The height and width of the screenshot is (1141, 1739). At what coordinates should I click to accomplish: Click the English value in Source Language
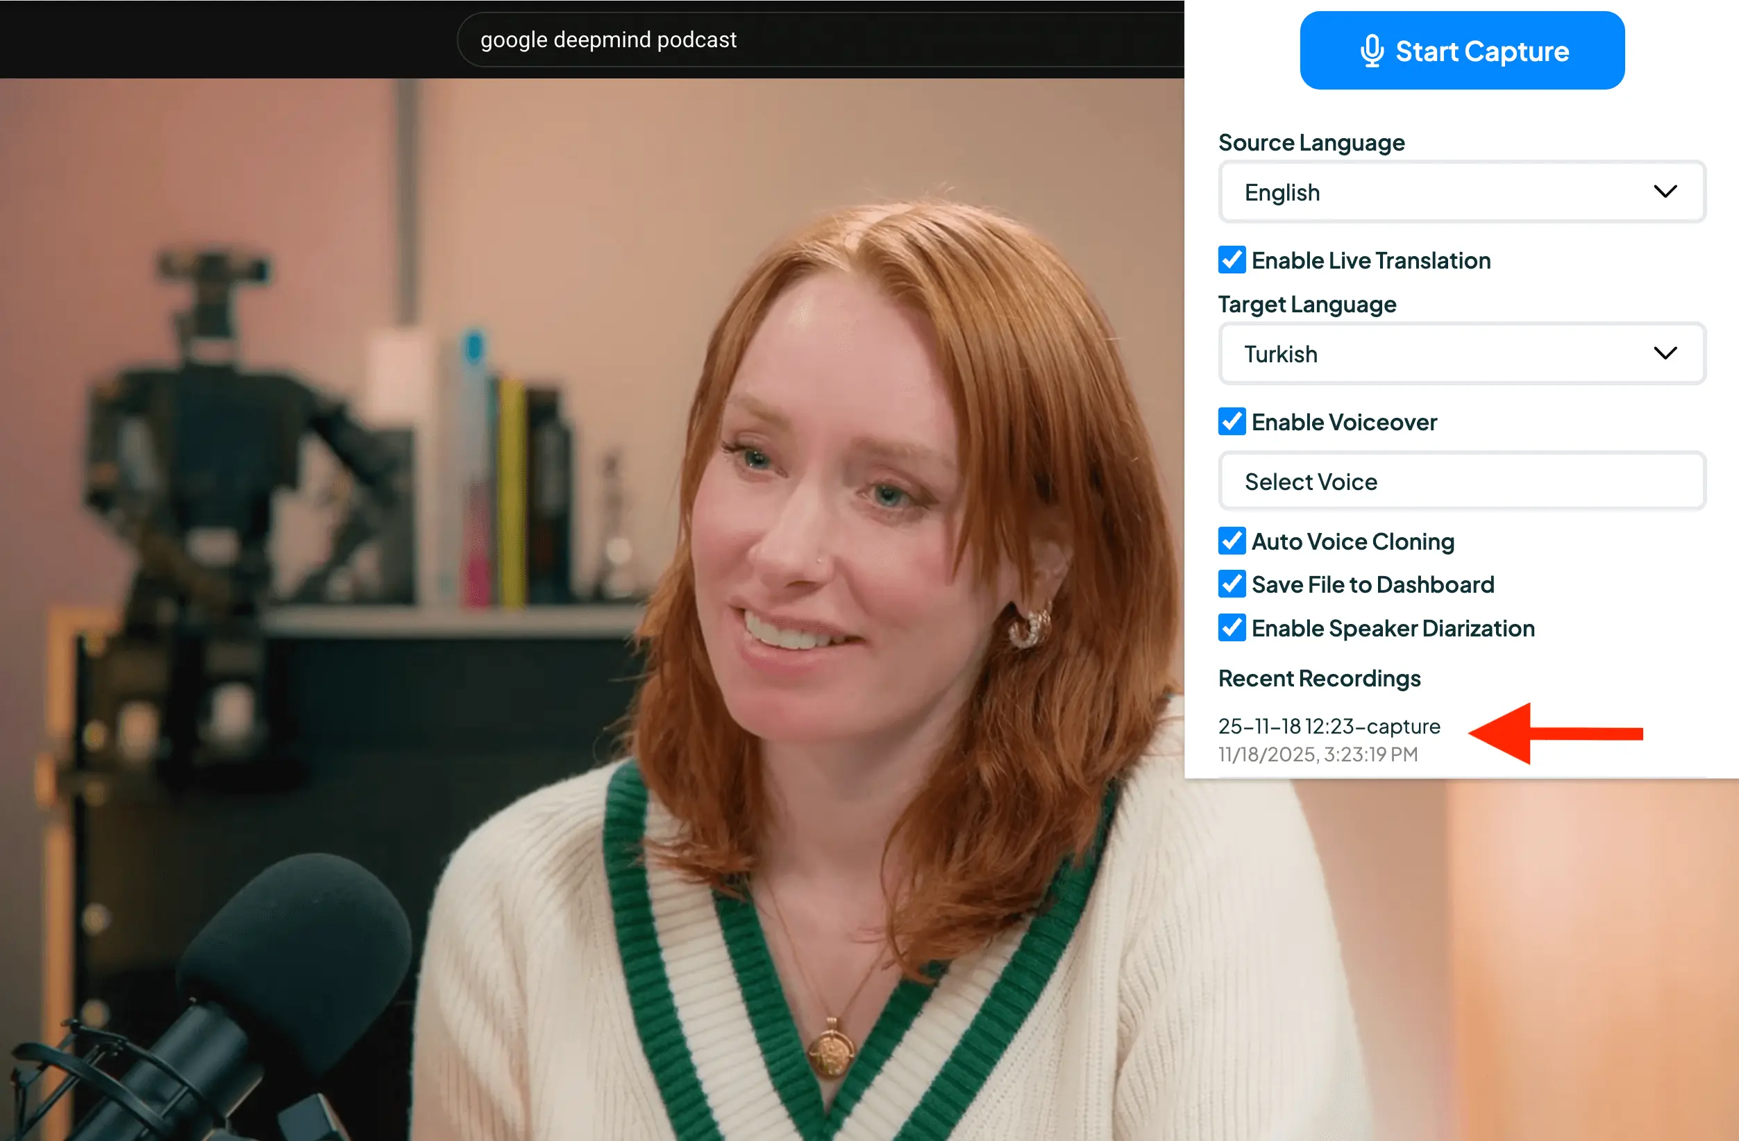[1282, 192]
